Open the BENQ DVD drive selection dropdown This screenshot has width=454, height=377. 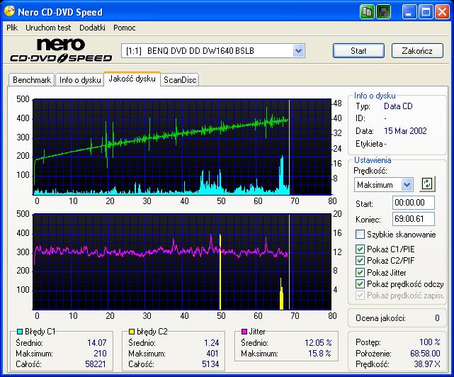point(298,51)
